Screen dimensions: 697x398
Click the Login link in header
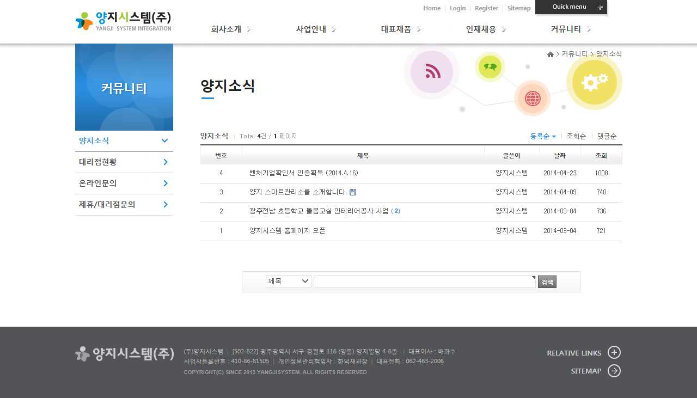coord(457,8)
